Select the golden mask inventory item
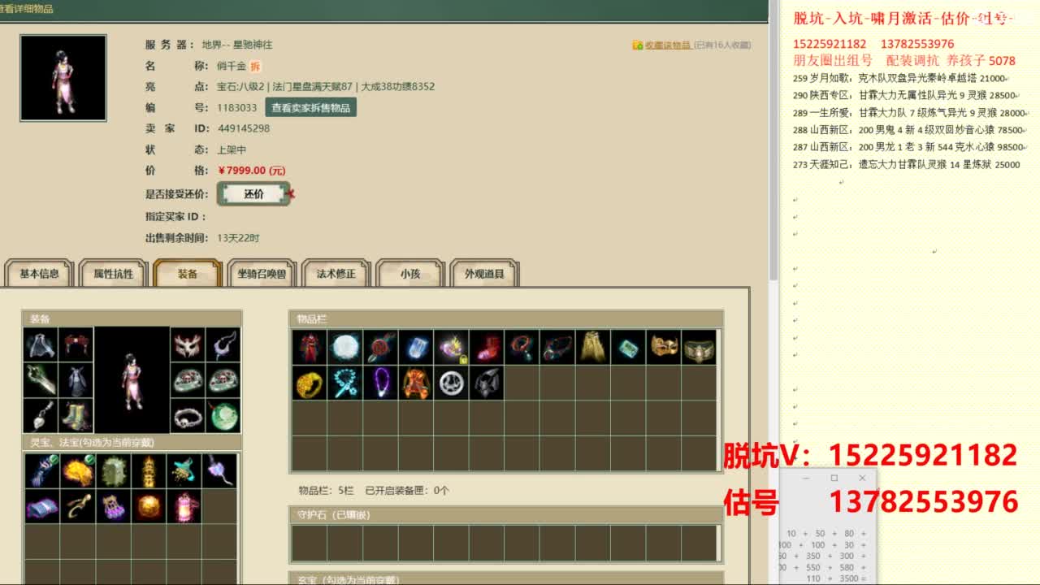Screen dimensions: 1040x585 [663, 347]
